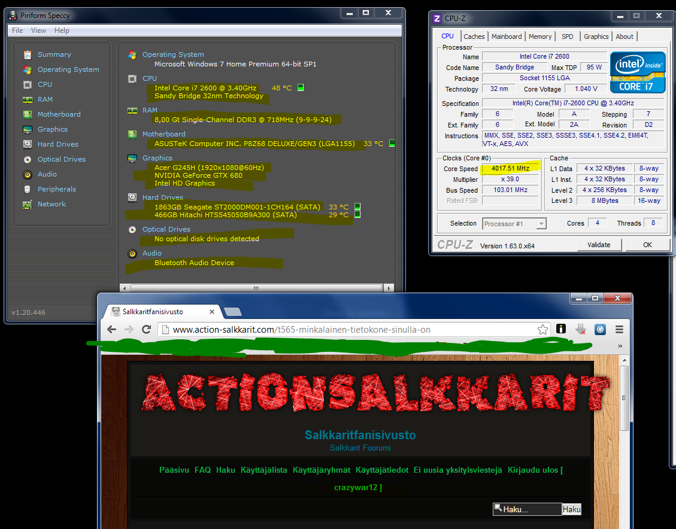Click the Hard Drives heading in Speccy summary
This screenshot has width=676, height=529.
pos(163,197)
